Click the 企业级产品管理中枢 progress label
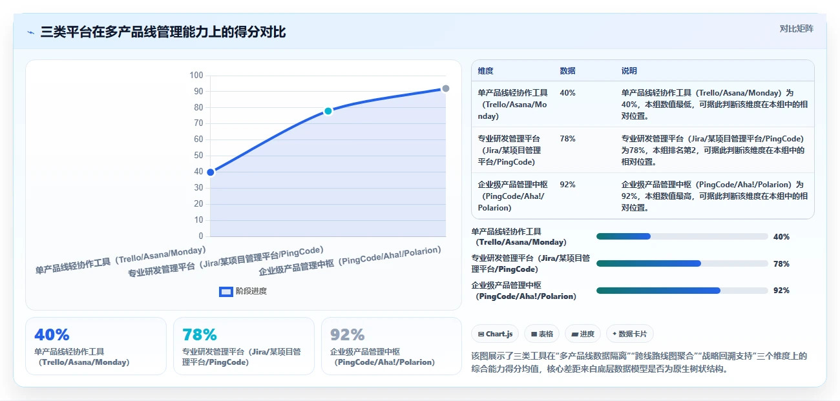This screenshot has height=401, width=840. 524,291
